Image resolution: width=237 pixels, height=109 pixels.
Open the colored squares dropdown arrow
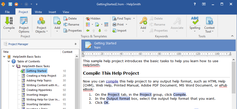click(92, 25)
